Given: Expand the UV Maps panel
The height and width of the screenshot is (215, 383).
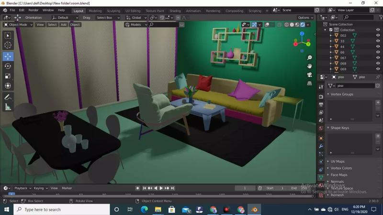Looking at the screenshot, I should point(338,161).
